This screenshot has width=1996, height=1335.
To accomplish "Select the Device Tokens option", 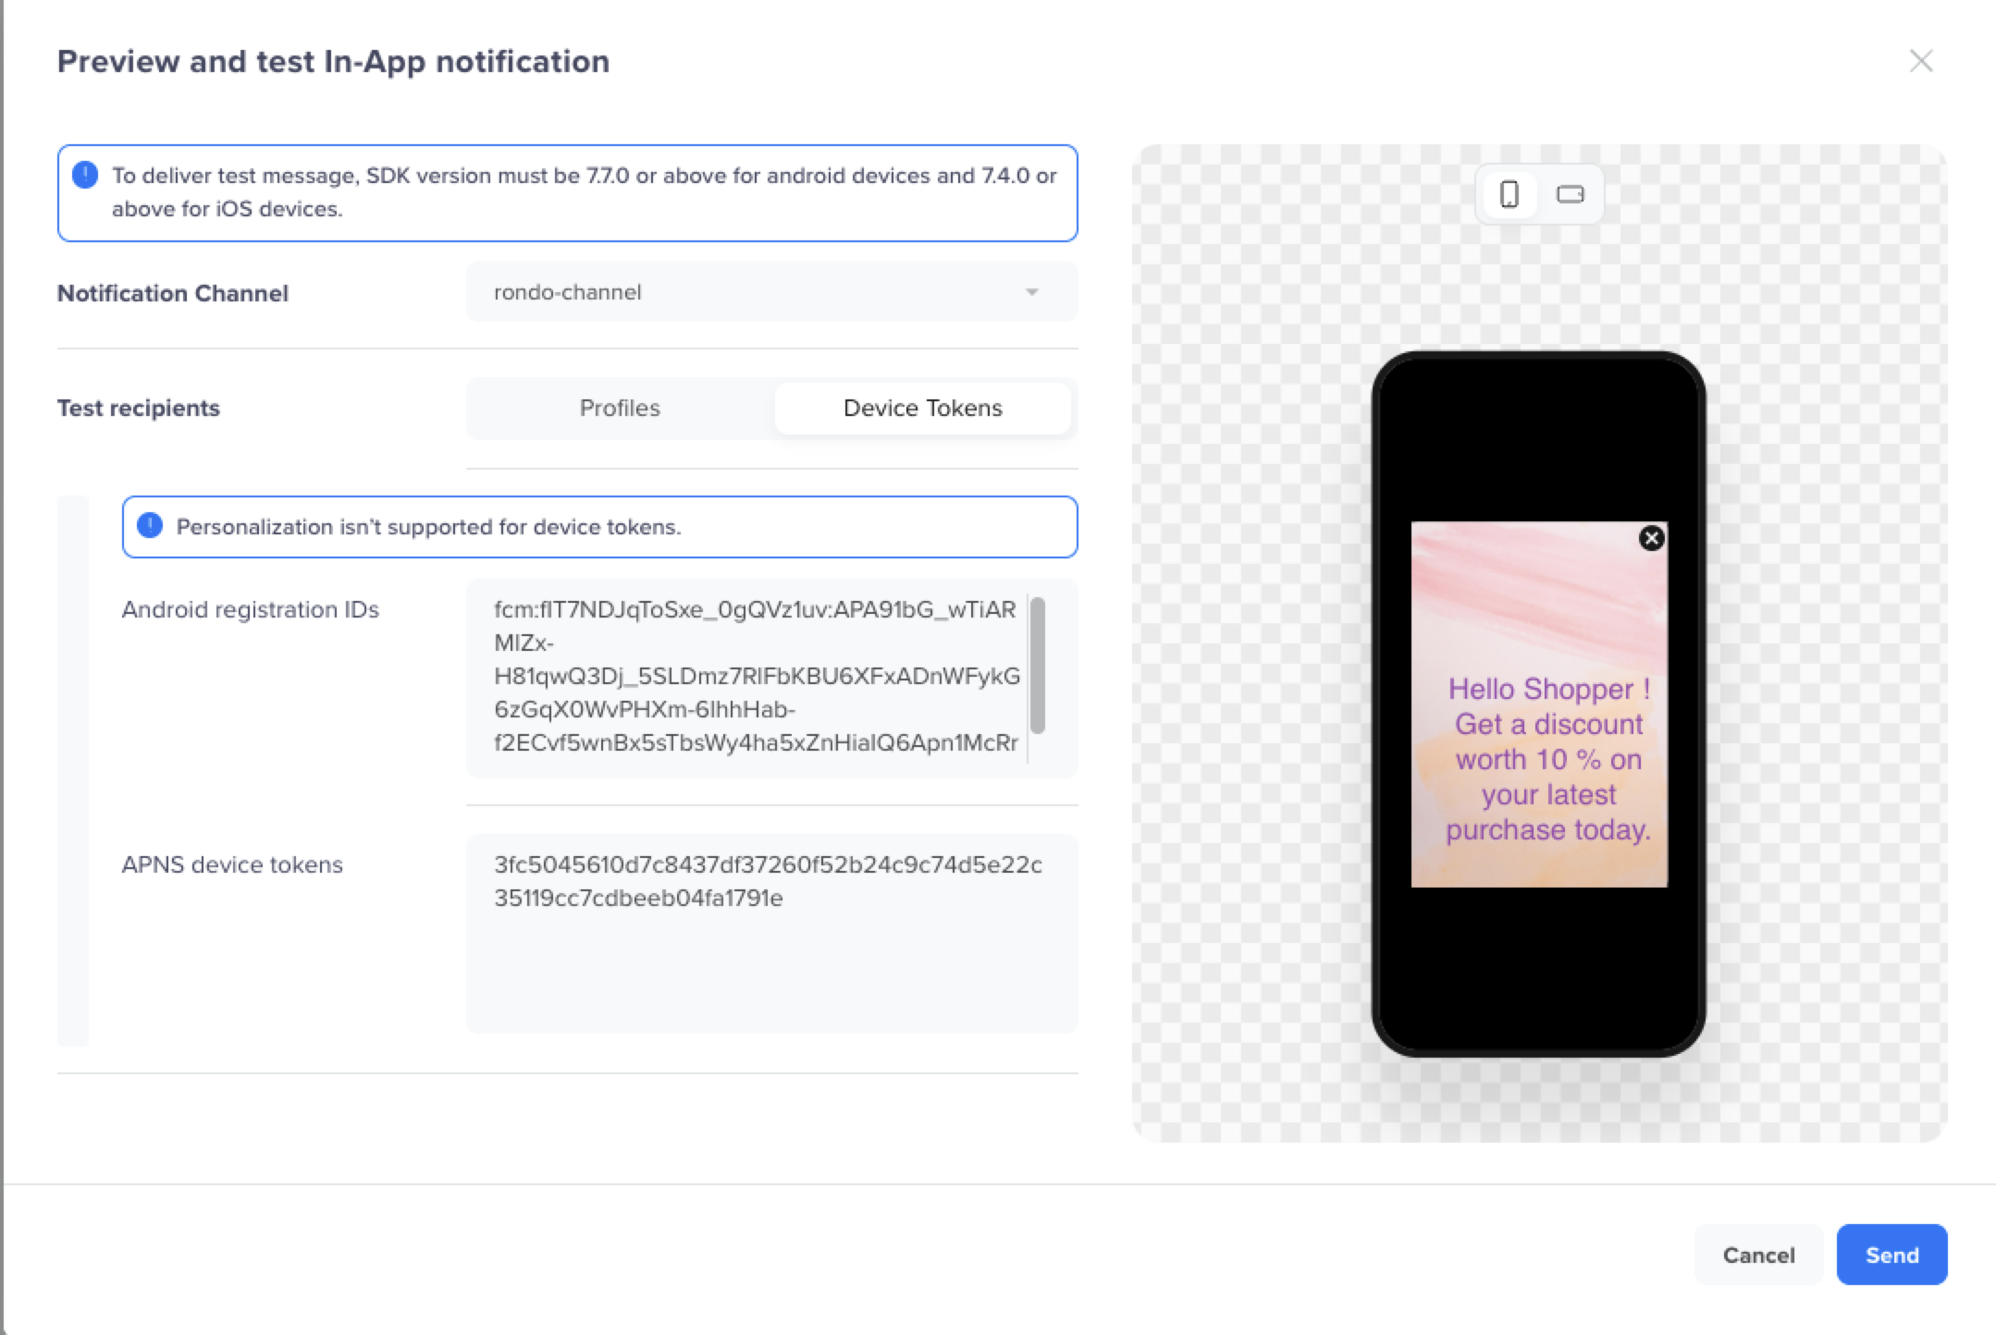I will click(x=922, y=408).
